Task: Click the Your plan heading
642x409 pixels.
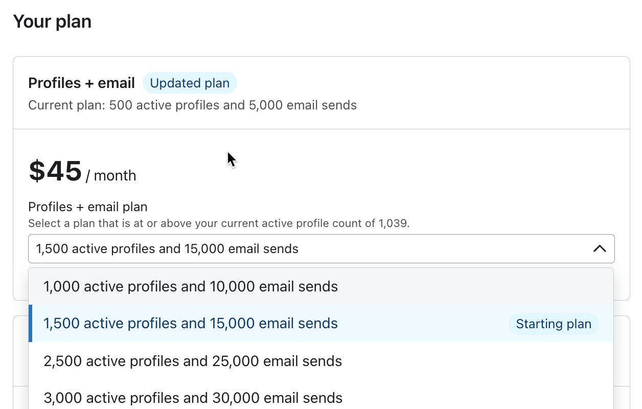Action: click(x=52, y=21)
